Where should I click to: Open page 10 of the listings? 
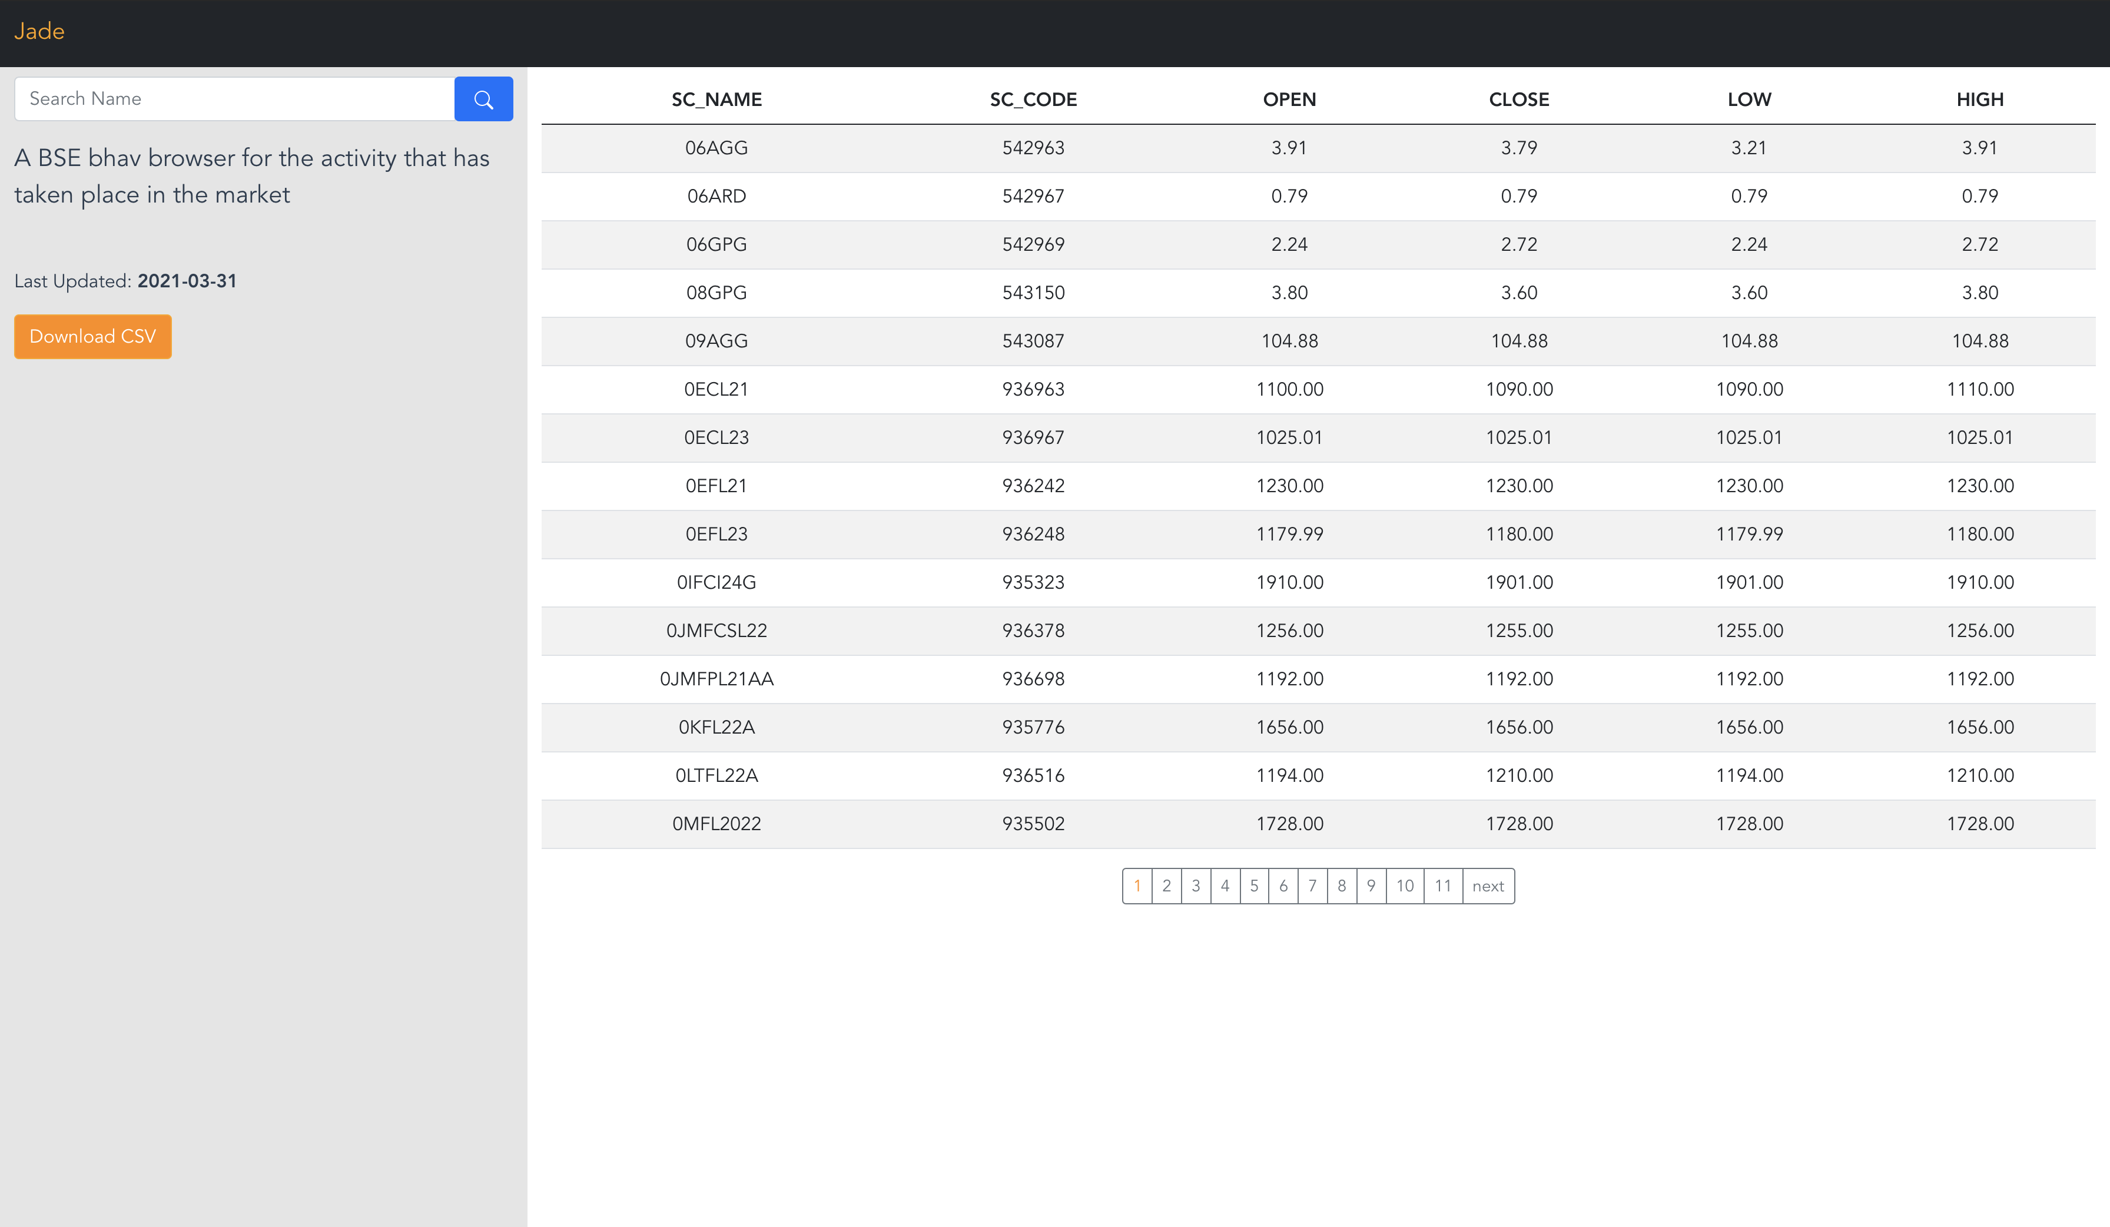coord(1404,886)
